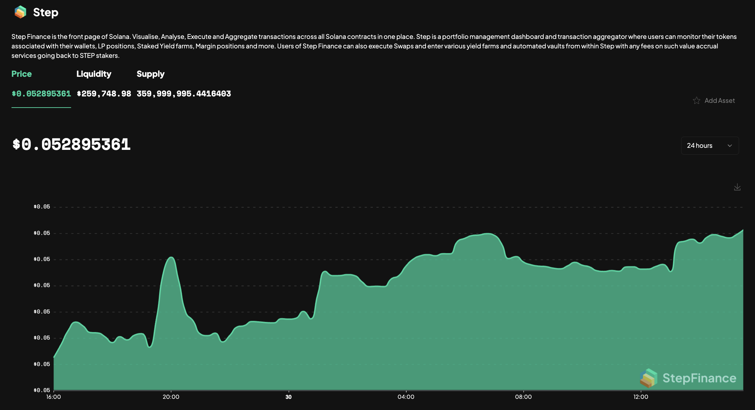Click the Add Asset link
755x410 pixels.
pyautogui.click(x=720, y=100)
